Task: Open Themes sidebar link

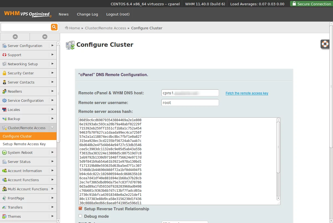Action: (14, 216)
